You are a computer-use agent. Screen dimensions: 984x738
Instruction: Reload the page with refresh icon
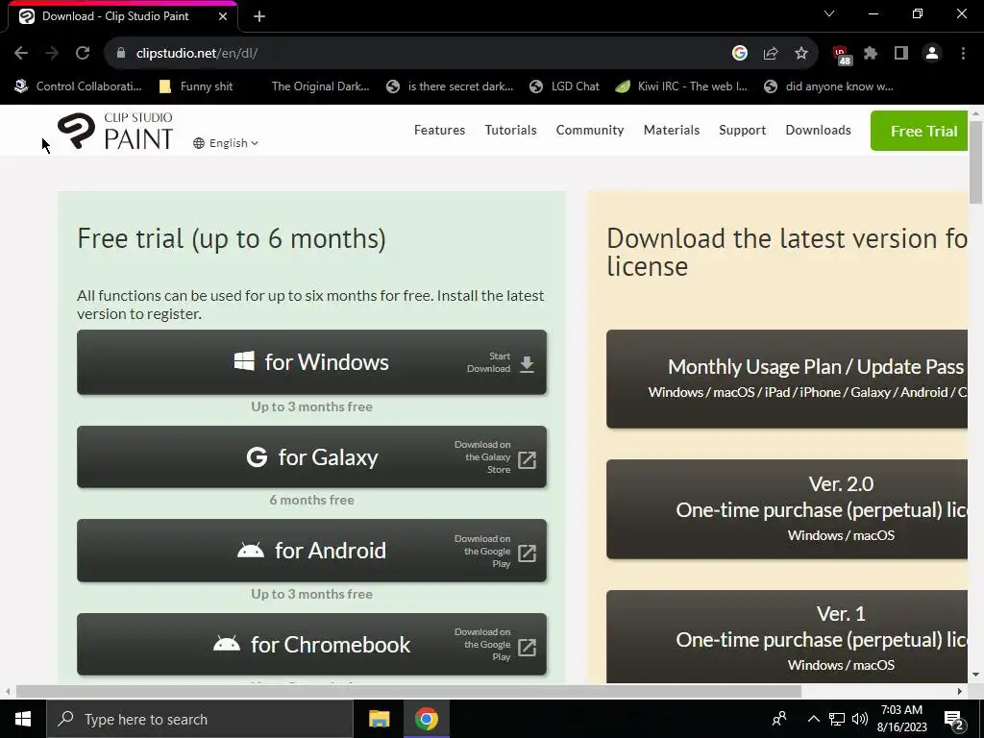point(83,54)
